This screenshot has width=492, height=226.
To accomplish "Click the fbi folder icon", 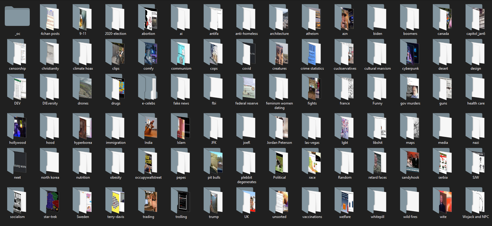I will tap(213, 87).
